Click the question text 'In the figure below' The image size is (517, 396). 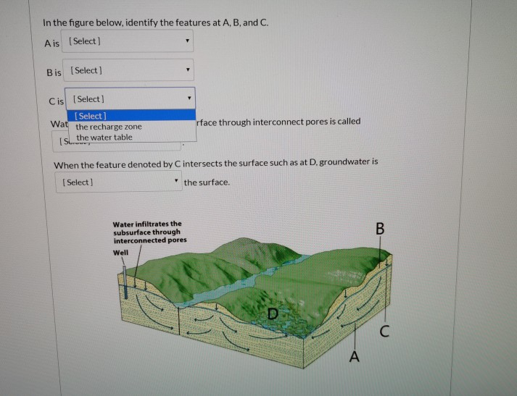pos(156,22)
